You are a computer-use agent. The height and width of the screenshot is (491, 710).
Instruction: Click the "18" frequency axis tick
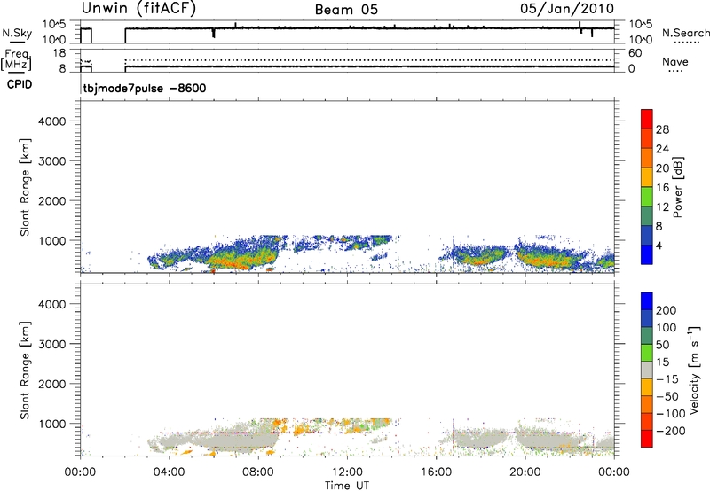click(x=59, y=52)
